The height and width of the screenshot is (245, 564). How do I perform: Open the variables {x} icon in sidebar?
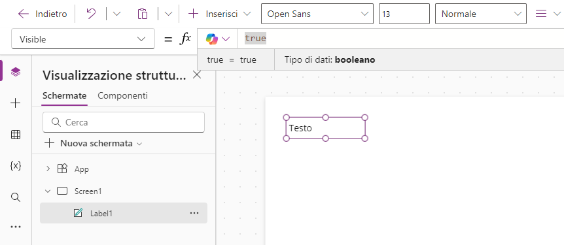(16, 165)
